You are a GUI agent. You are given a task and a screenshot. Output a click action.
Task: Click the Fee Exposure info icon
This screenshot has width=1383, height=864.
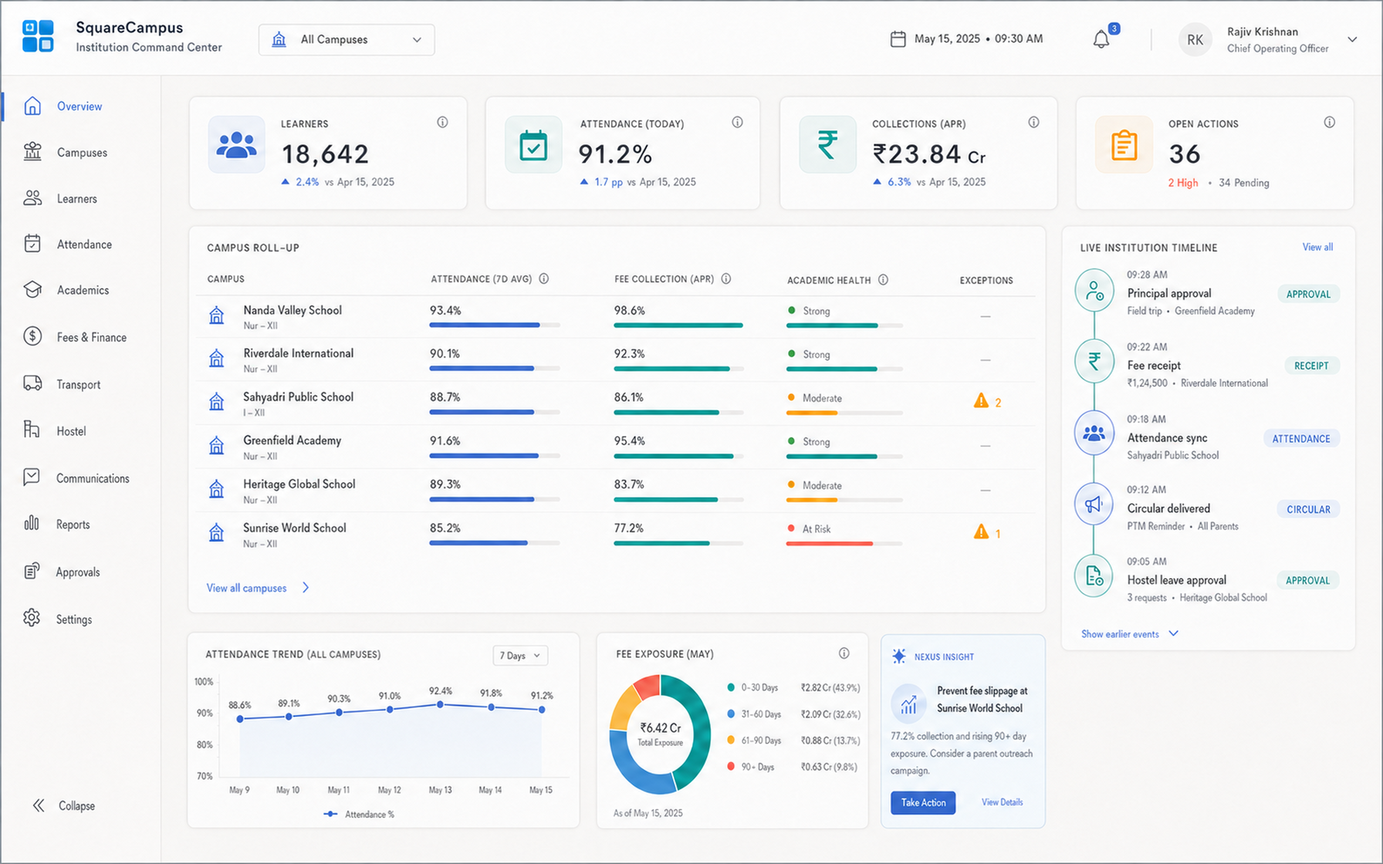pyautogui.click(x=844, y=653)
